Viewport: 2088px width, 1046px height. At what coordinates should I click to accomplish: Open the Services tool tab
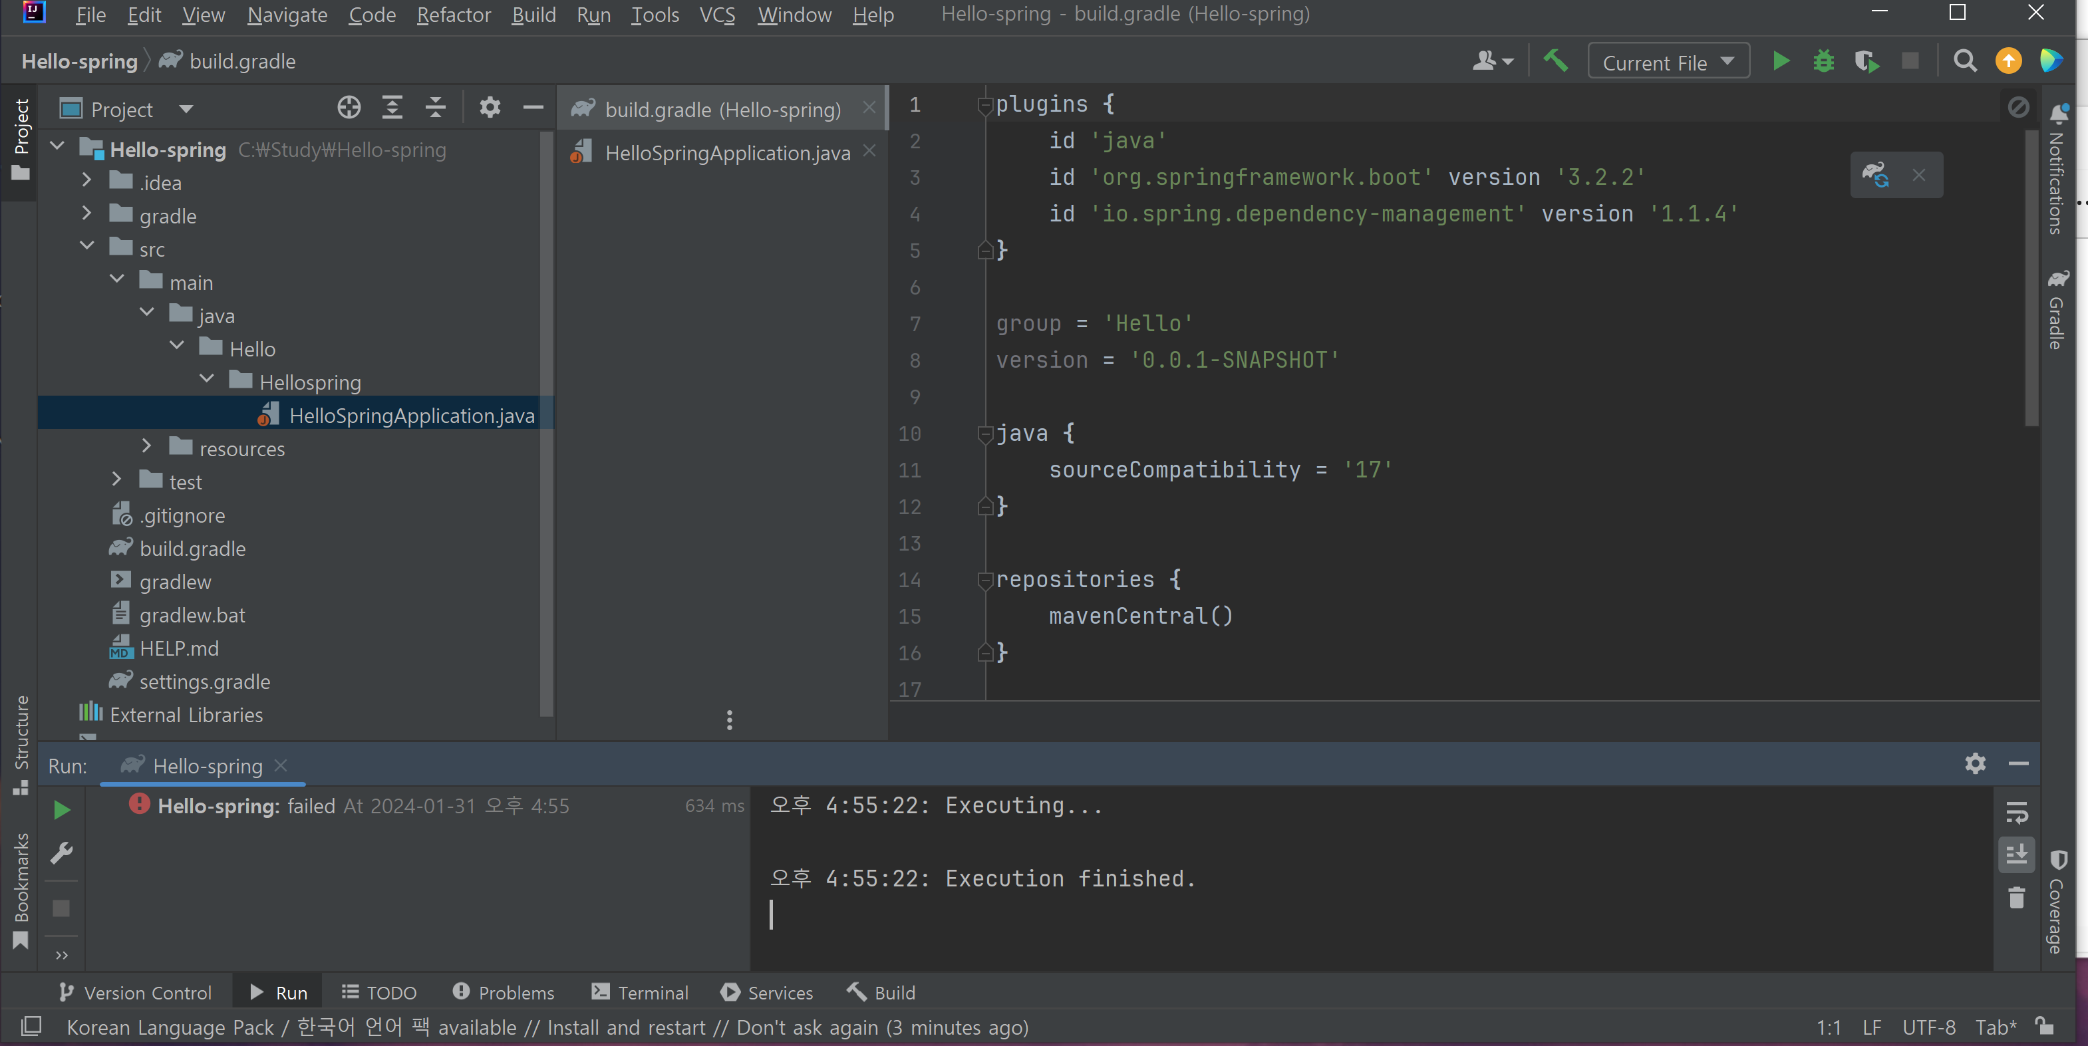[766, 991]
